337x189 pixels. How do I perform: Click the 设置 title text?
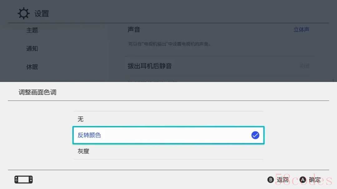(42, 14)
